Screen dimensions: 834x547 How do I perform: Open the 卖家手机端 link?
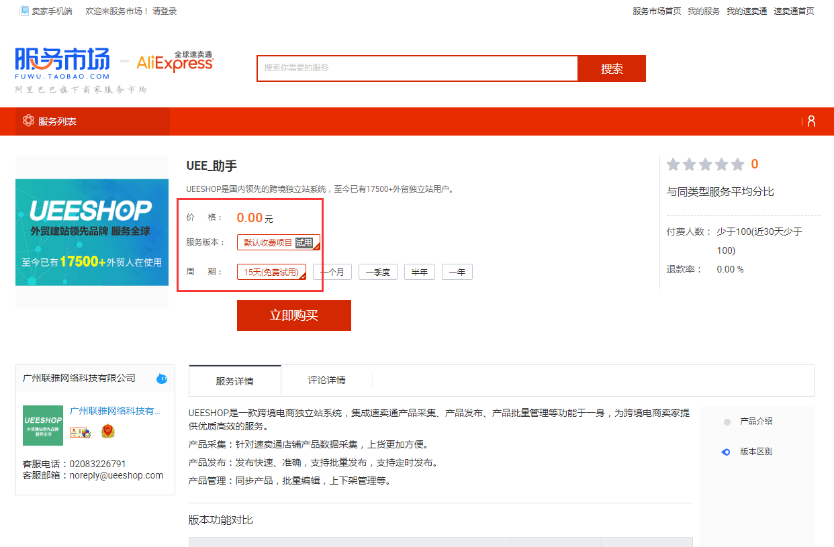pyautogui.click(x=52, y=11)
